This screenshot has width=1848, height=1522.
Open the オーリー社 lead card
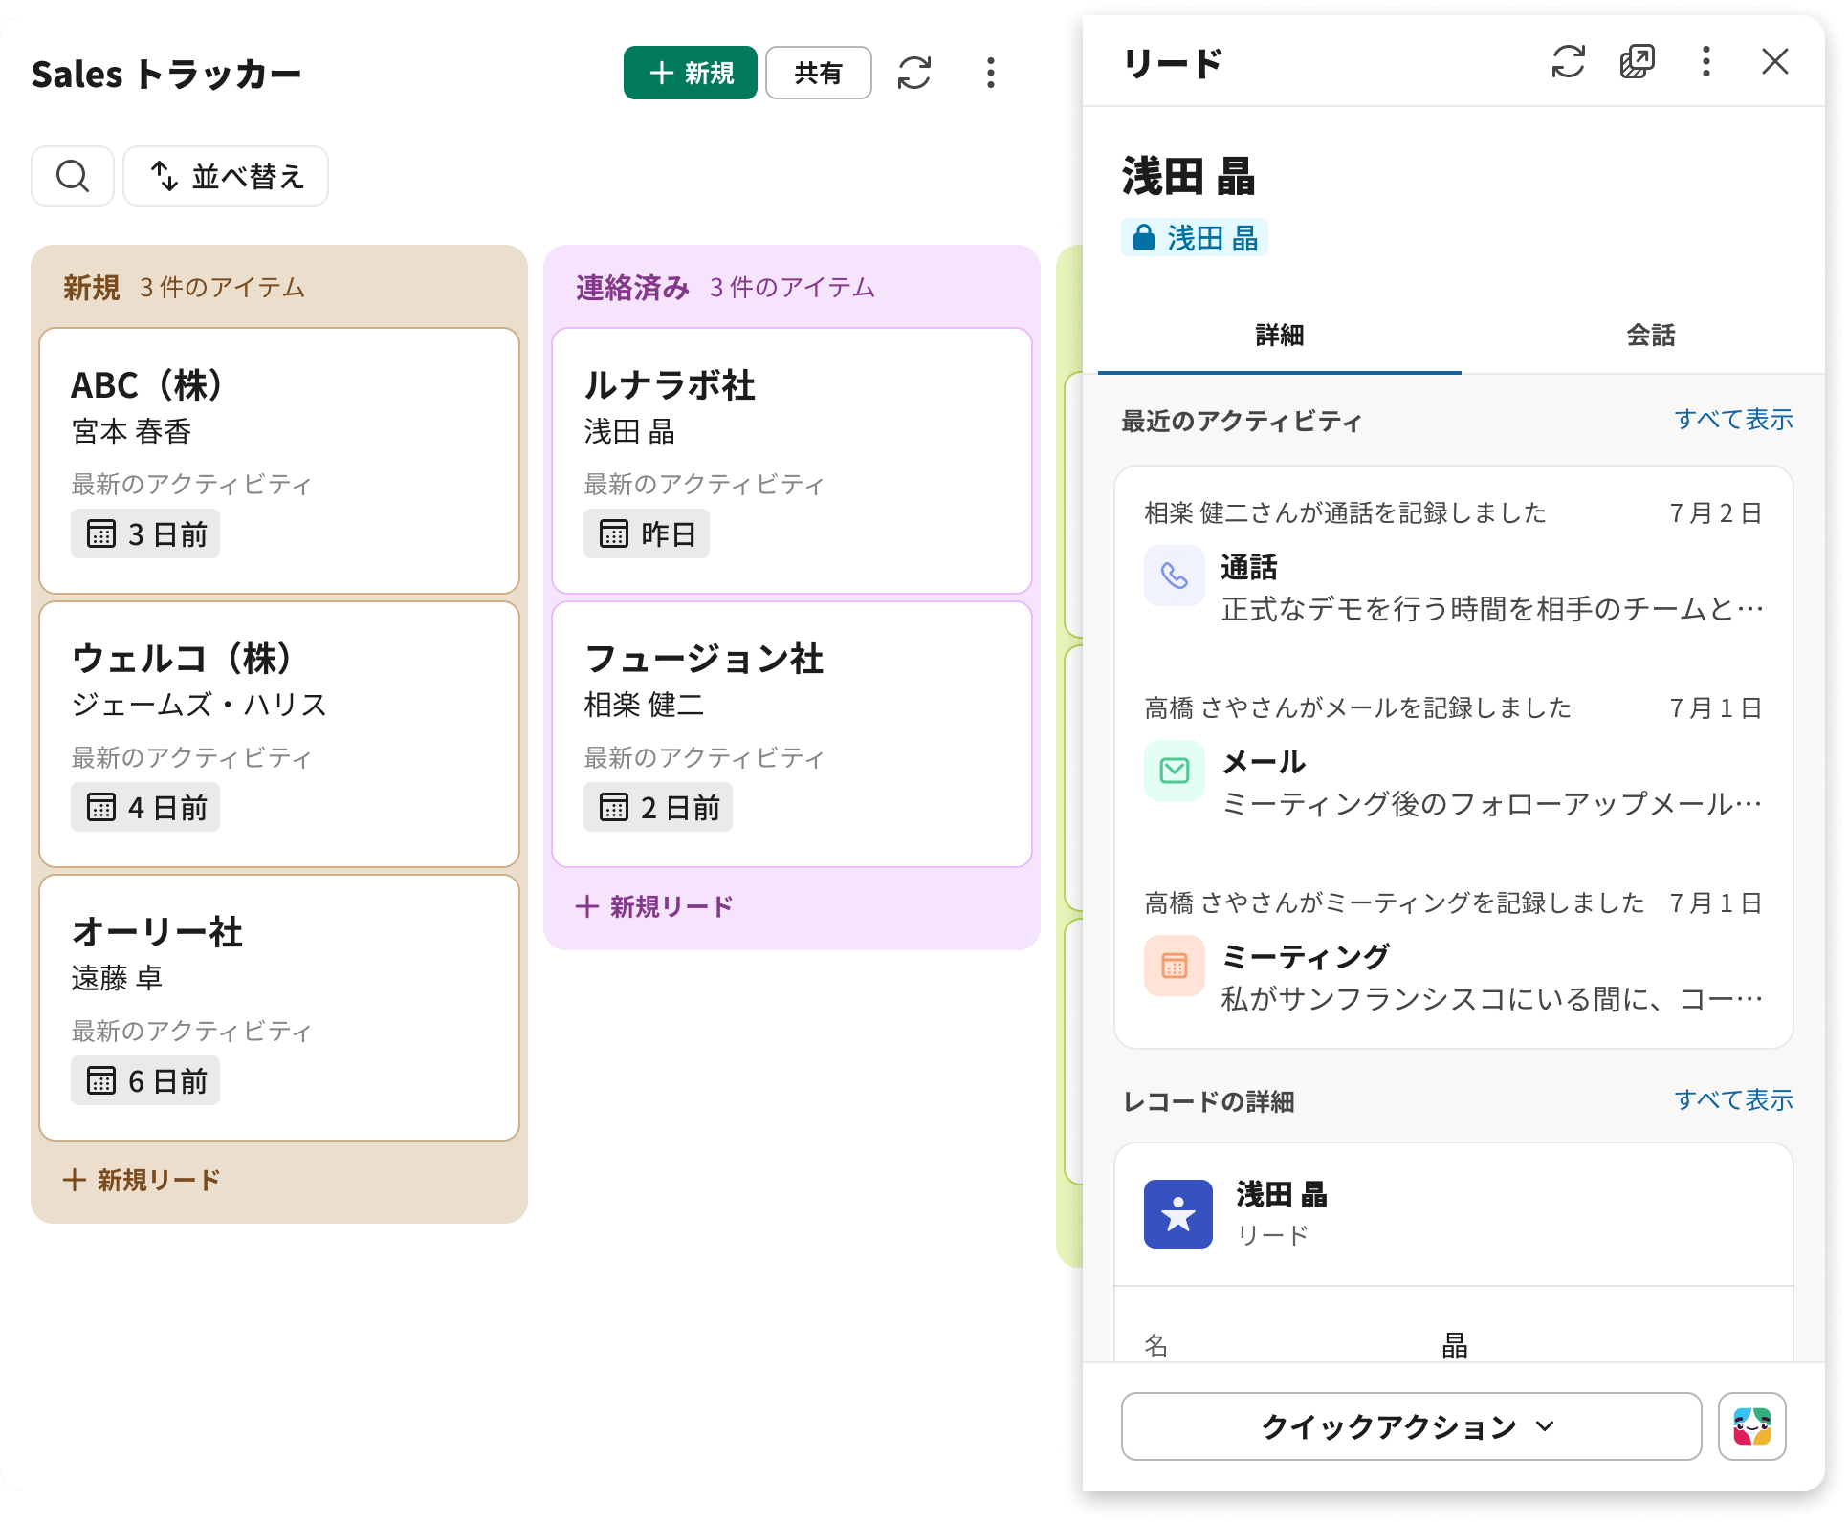tap(279, 1008)
